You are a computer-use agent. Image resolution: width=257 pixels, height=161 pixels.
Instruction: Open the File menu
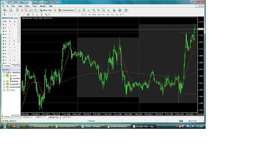tap(7, 6)
